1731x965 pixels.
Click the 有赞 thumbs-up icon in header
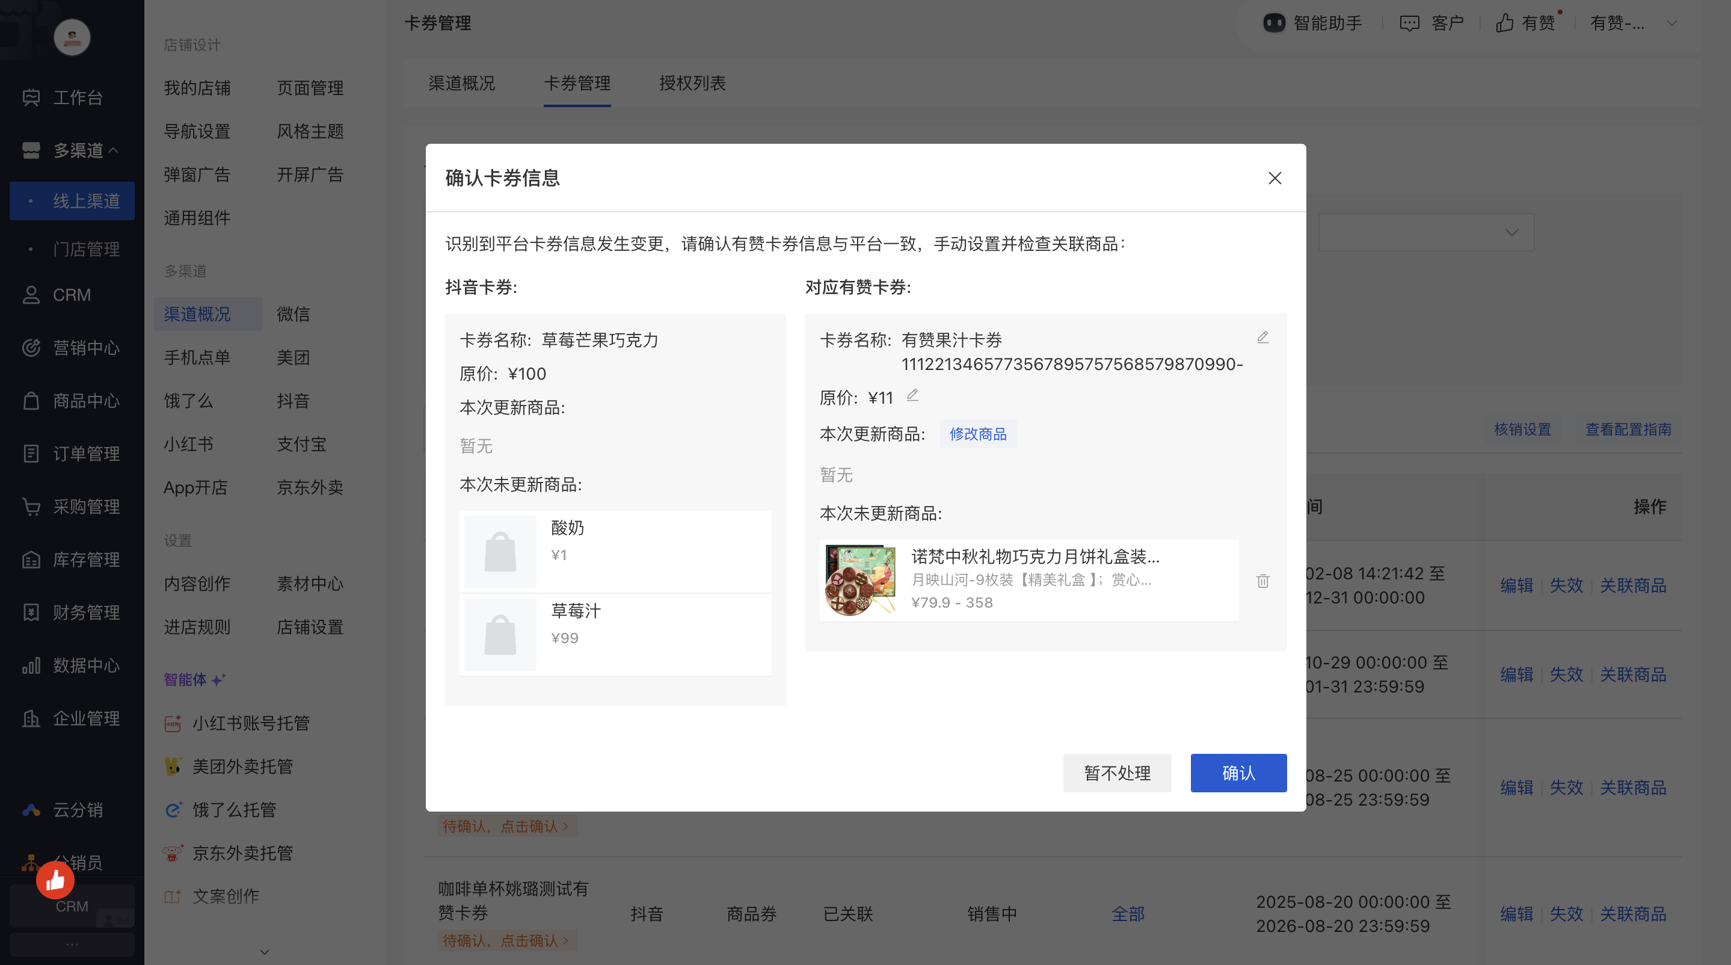pyautogui.click(x=1504, y=23)
